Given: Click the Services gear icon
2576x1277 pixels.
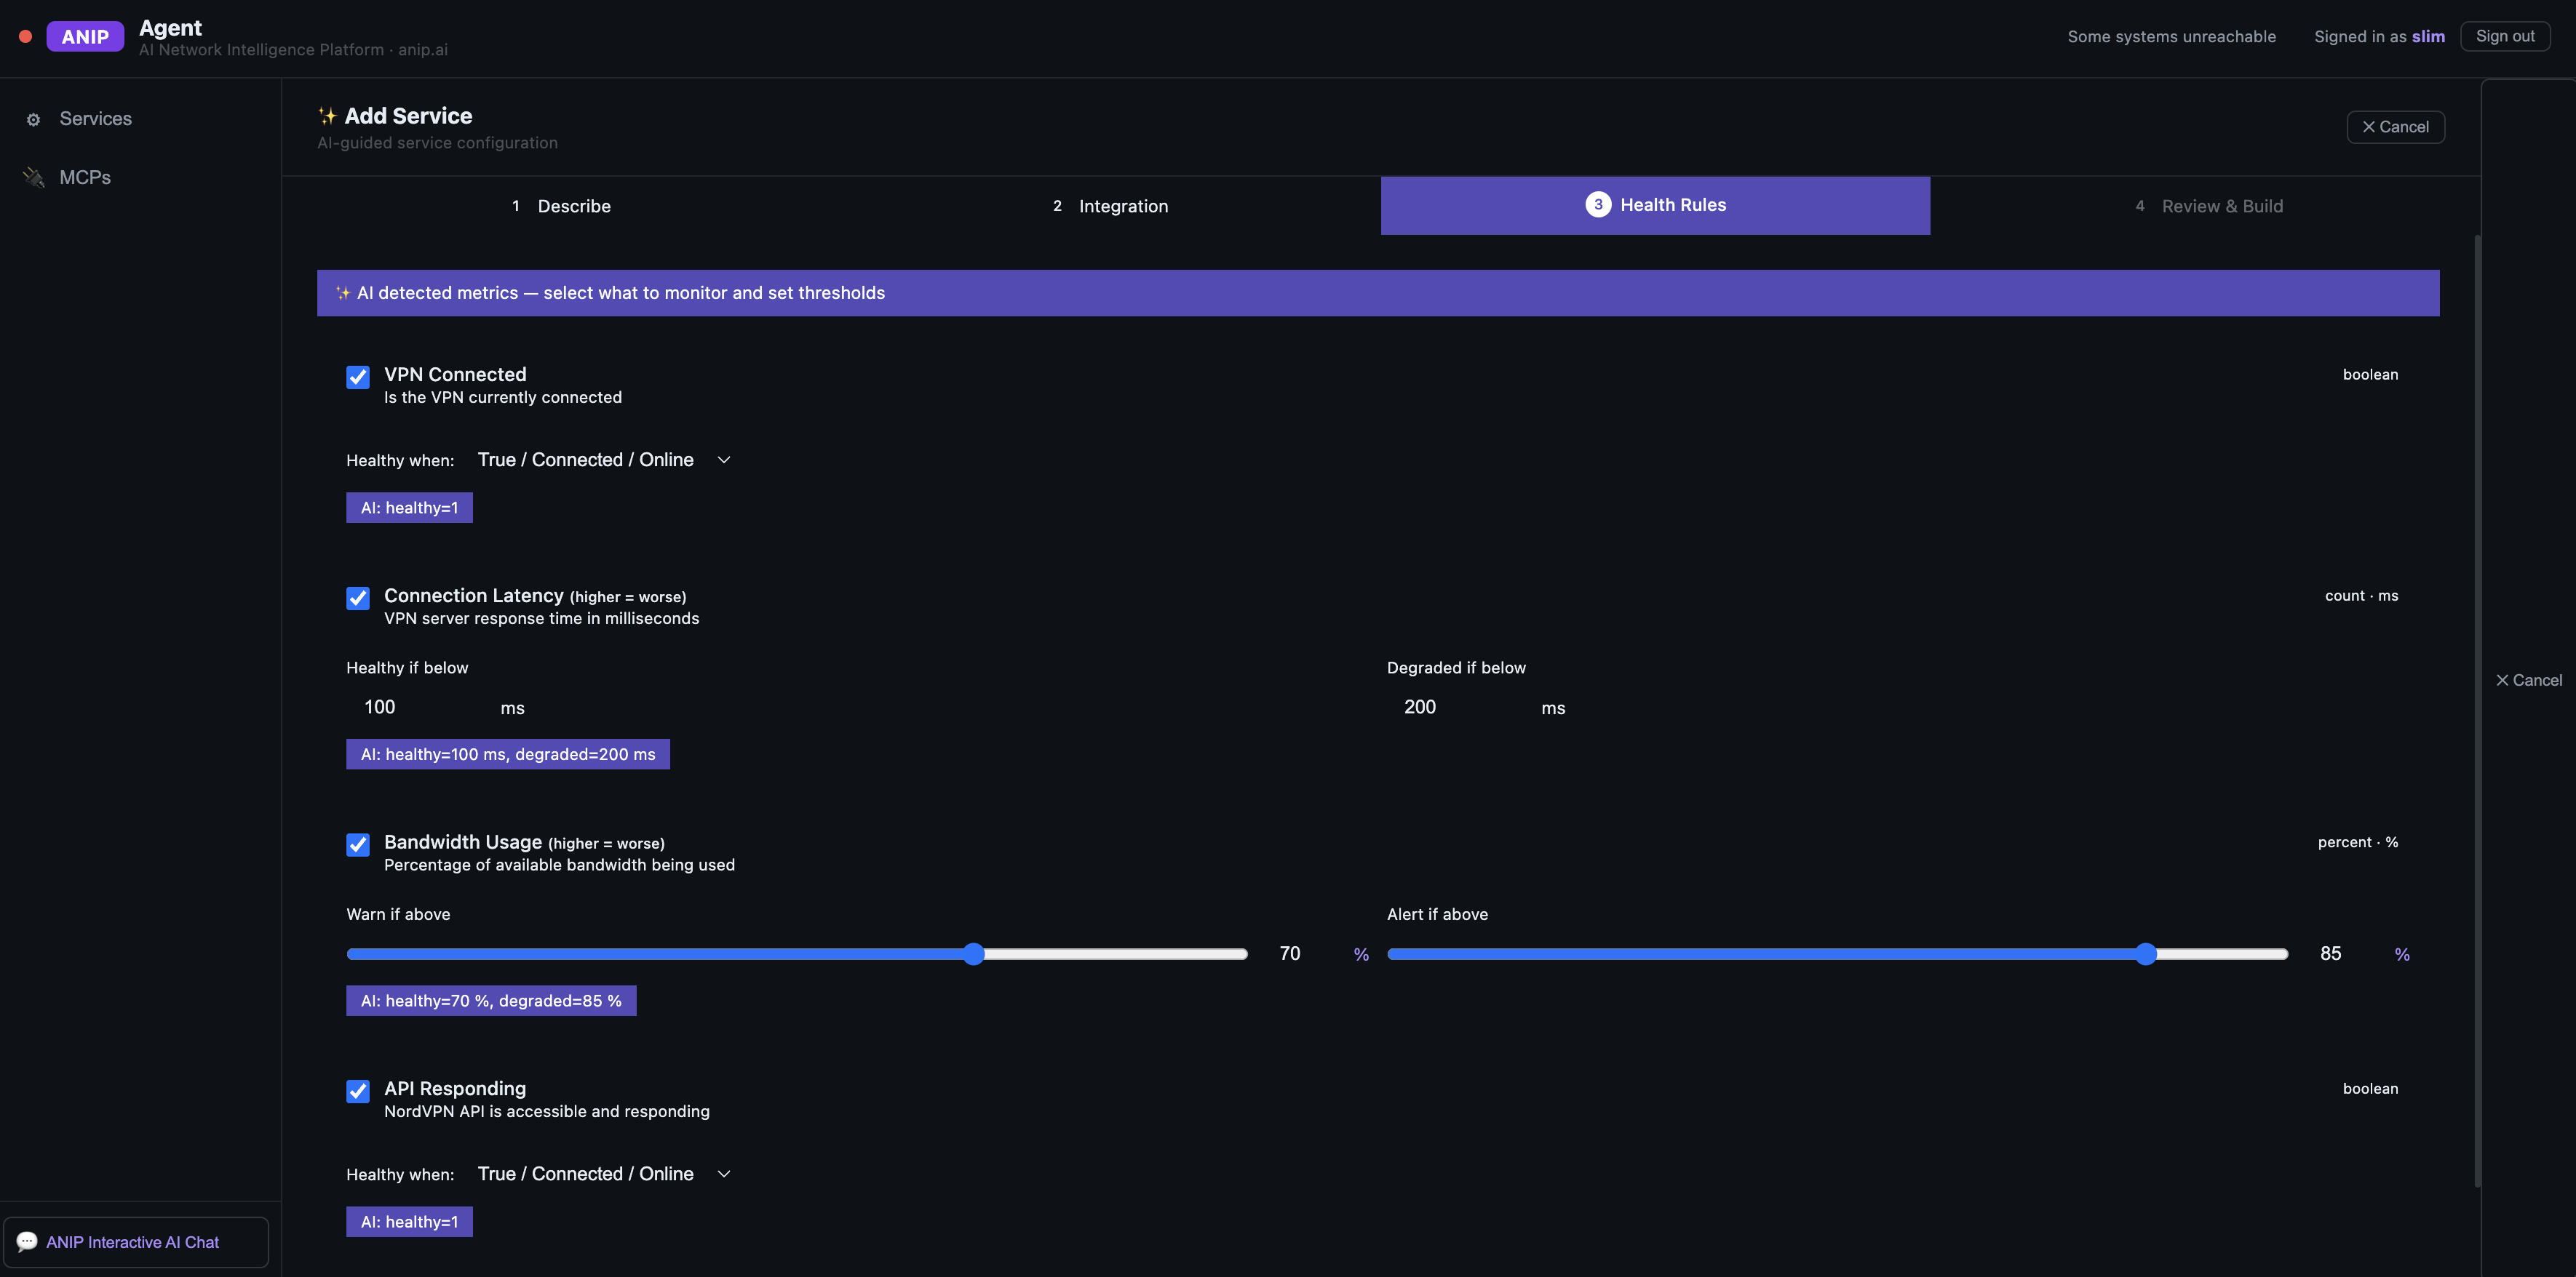Looking at the screenshot, I should tap(33, 120).
